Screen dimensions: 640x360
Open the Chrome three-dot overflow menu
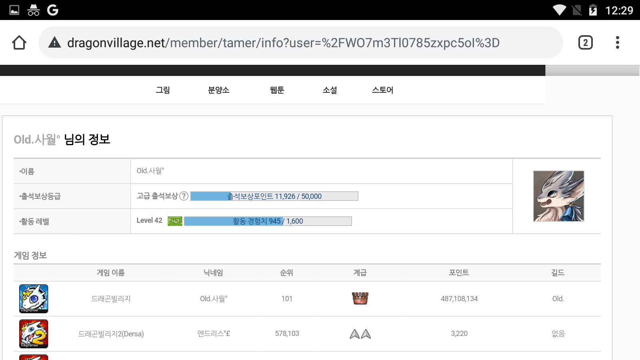point(617,42)
